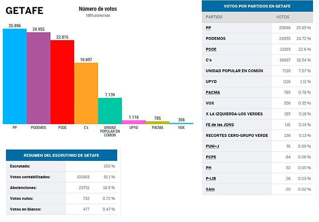319x222 pixels.
Task: Click the PODEMOS axis label under chart
Action: point(38,127)
